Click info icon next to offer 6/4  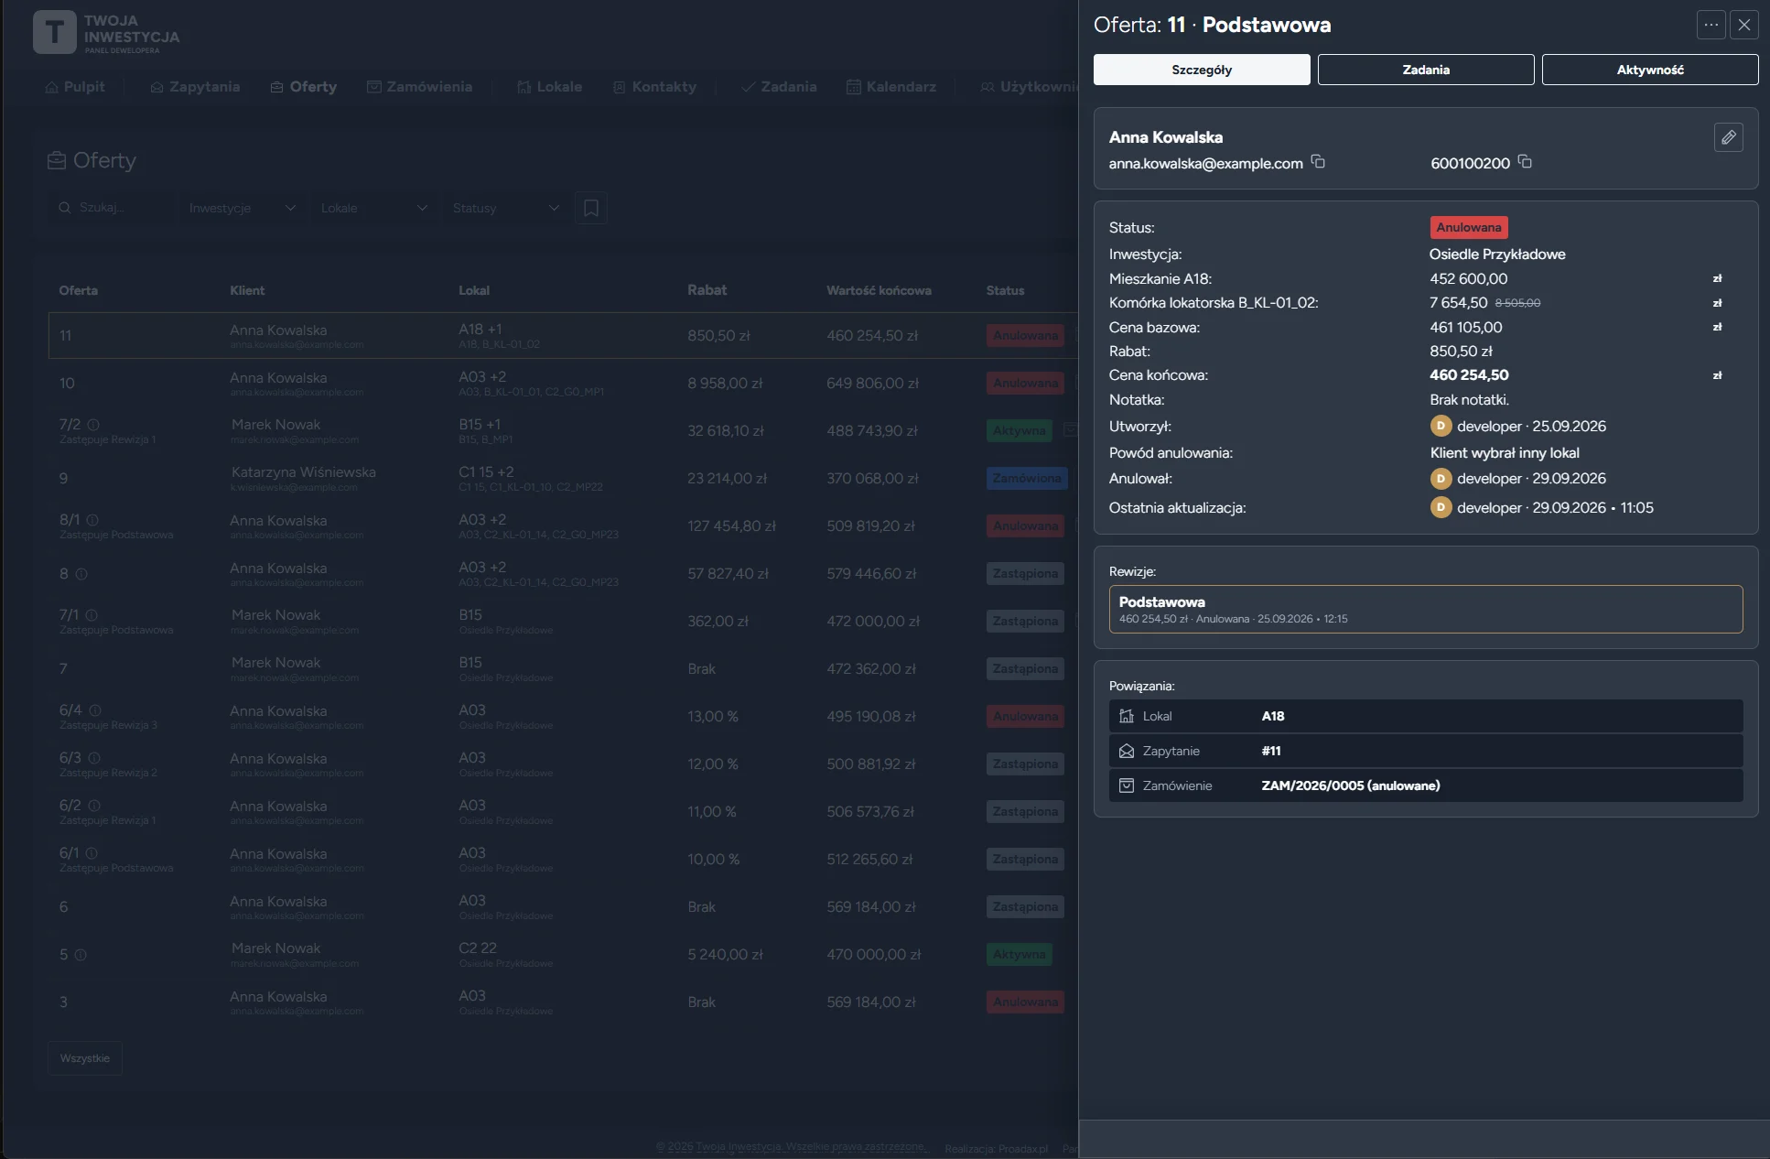(x=95, y=710)
